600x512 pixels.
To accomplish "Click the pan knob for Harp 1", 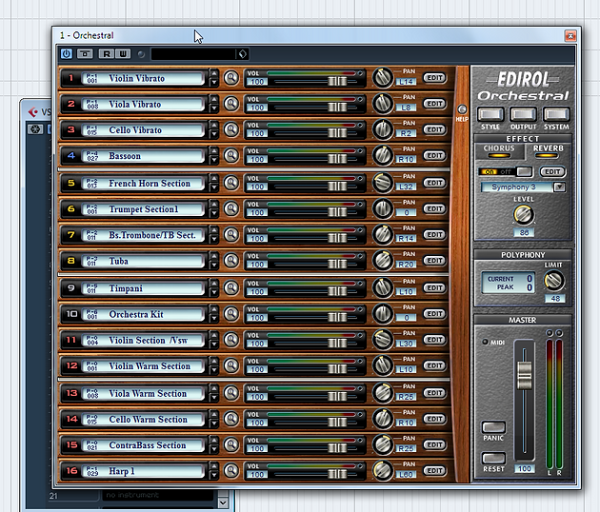I will pos(383,471).
